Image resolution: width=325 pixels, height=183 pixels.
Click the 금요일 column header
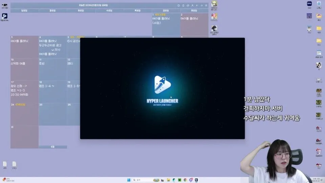[x=166, y=11]
